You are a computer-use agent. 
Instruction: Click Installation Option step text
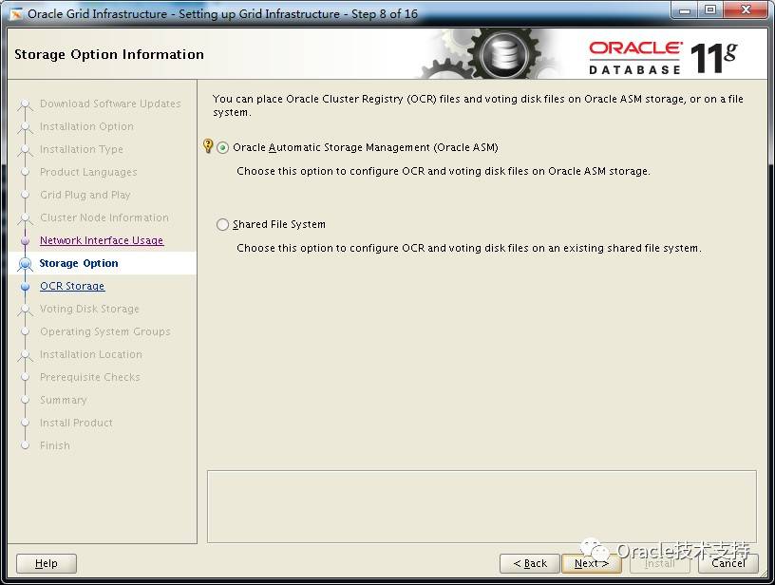[86, 126]
